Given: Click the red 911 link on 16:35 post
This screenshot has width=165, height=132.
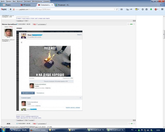Looking at the screenshot, I should coord(35,24).
